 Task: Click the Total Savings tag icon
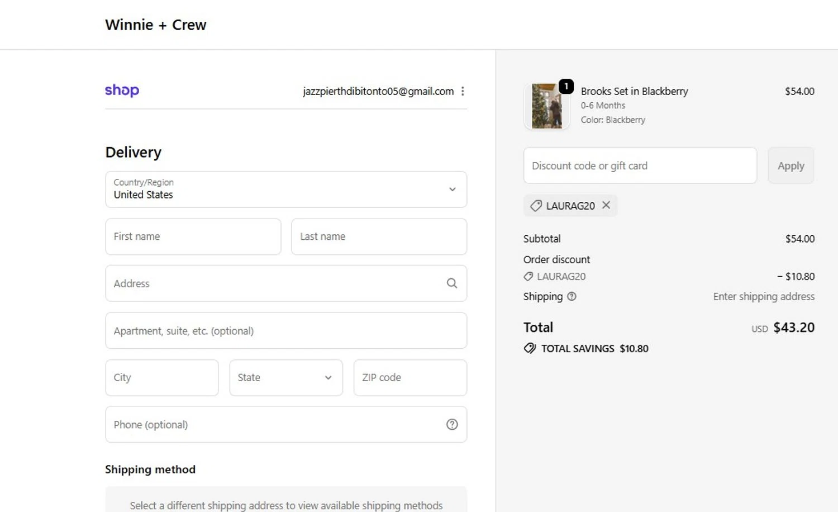(x=530, y=348)
